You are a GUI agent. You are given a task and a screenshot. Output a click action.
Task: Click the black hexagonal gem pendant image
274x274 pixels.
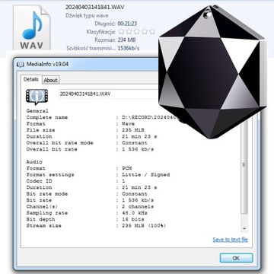pos(212,72)
